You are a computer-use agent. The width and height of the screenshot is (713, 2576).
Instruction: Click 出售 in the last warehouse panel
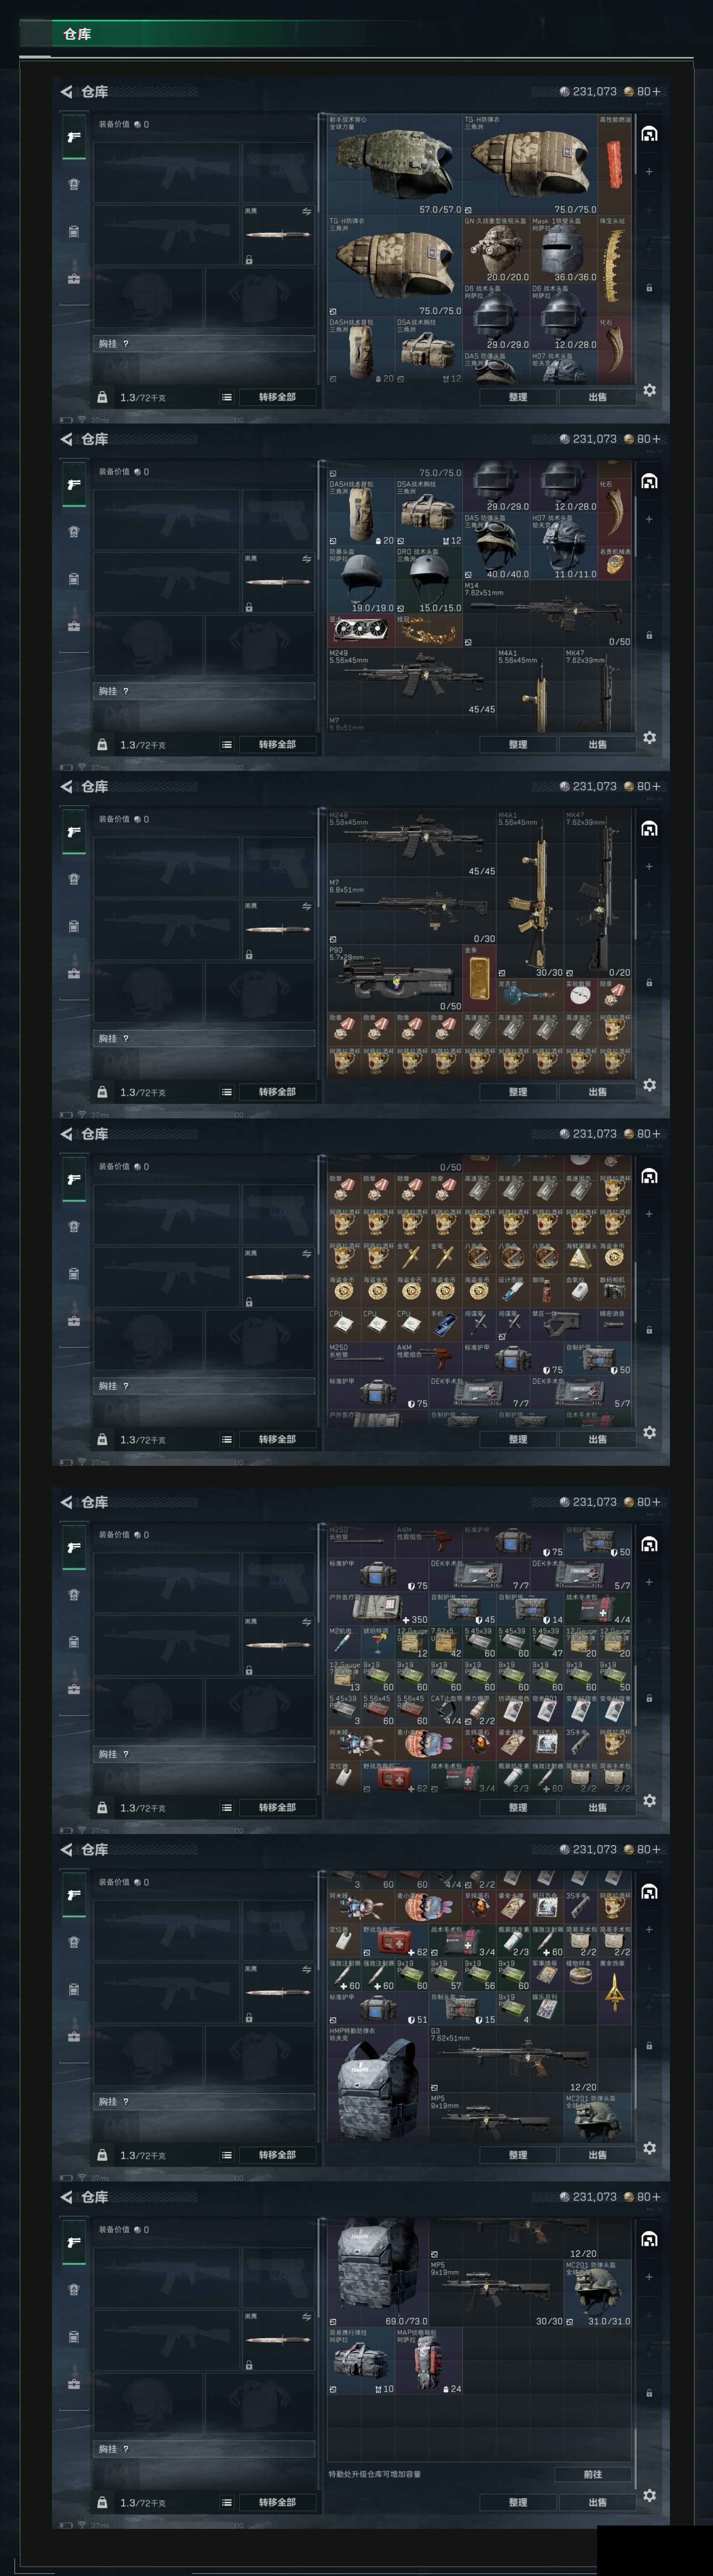pyautogui.click(x=597, y=2502)
